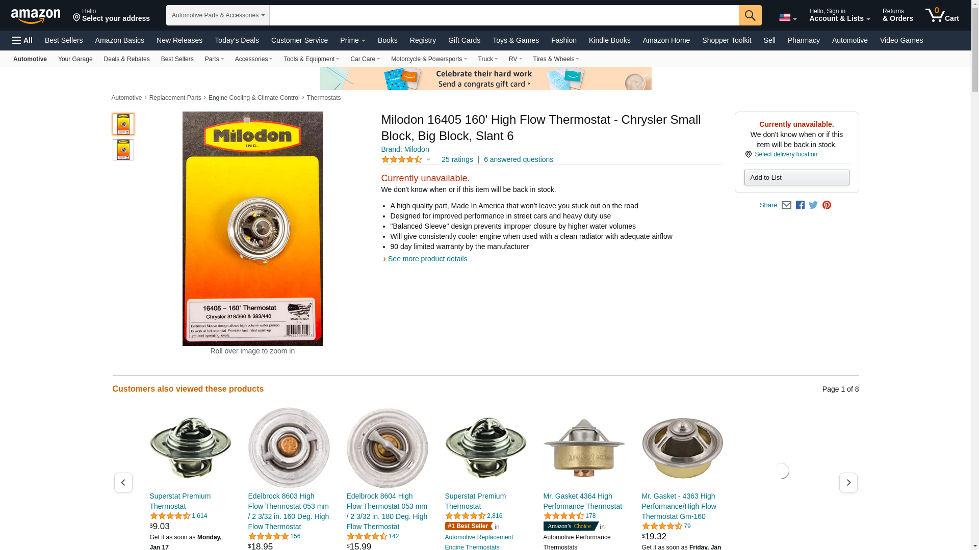
Task: Click inside the Amazon search text field
Action: [x=504, y=15]
